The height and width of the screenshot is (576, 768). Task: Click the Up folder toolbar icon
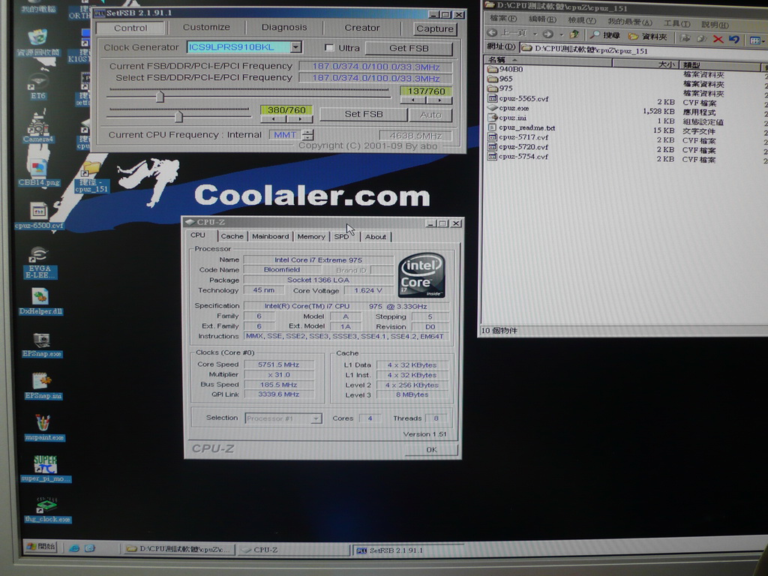pyautogui.click(x=574, y=34)
